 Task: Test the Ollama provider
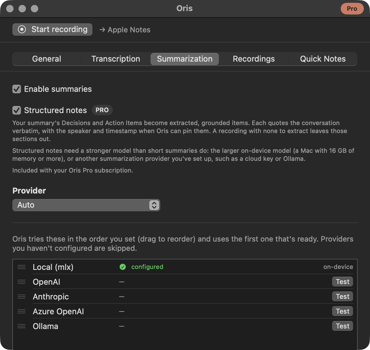click(343, 326)
